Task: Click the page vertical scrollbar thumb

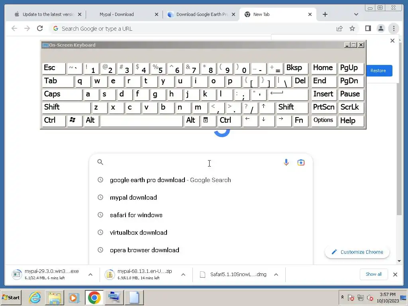Action: [399, 129]
